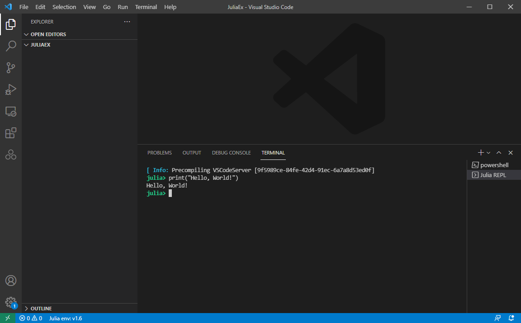Open the errors count in status bar
Viewport: 521px width, 323px height.
24,318
